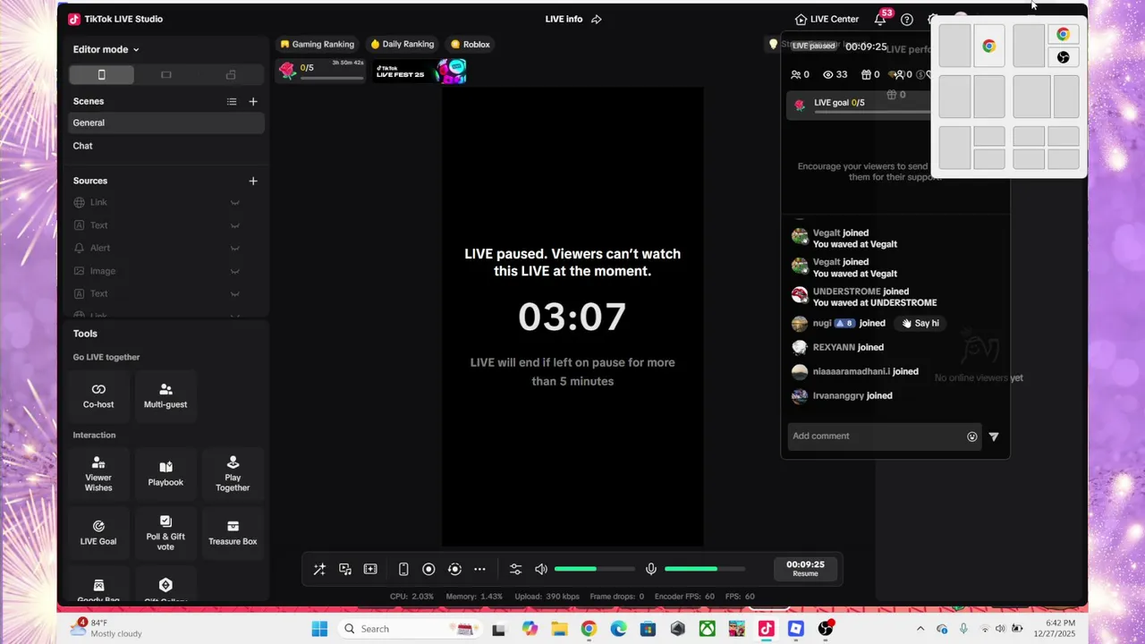
Task: Open notifications bell with 53 badge
Action: (880, 19)
